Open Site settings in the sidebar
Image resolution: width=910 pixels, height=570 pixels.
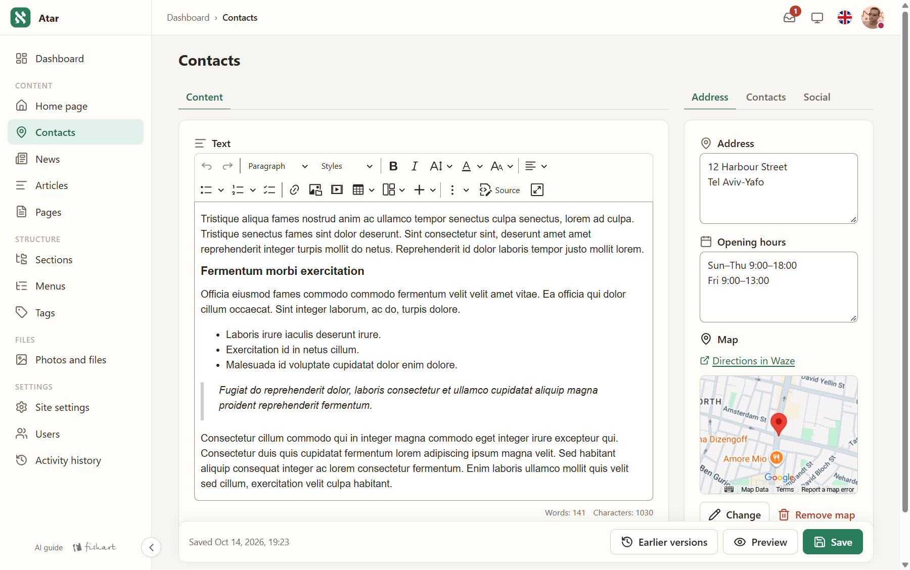point(75,407)
